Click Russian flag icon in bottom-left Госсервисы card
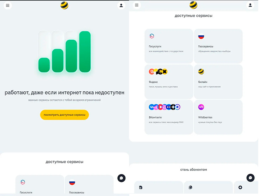259x196 pixels. (72, 182)
